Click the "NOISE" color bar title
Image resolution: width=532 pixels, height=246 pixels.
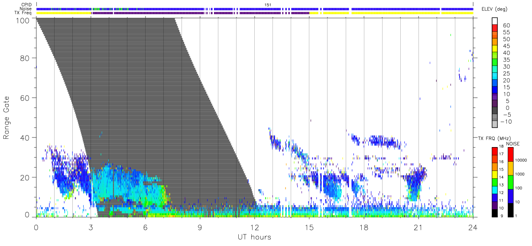(513, 144)
